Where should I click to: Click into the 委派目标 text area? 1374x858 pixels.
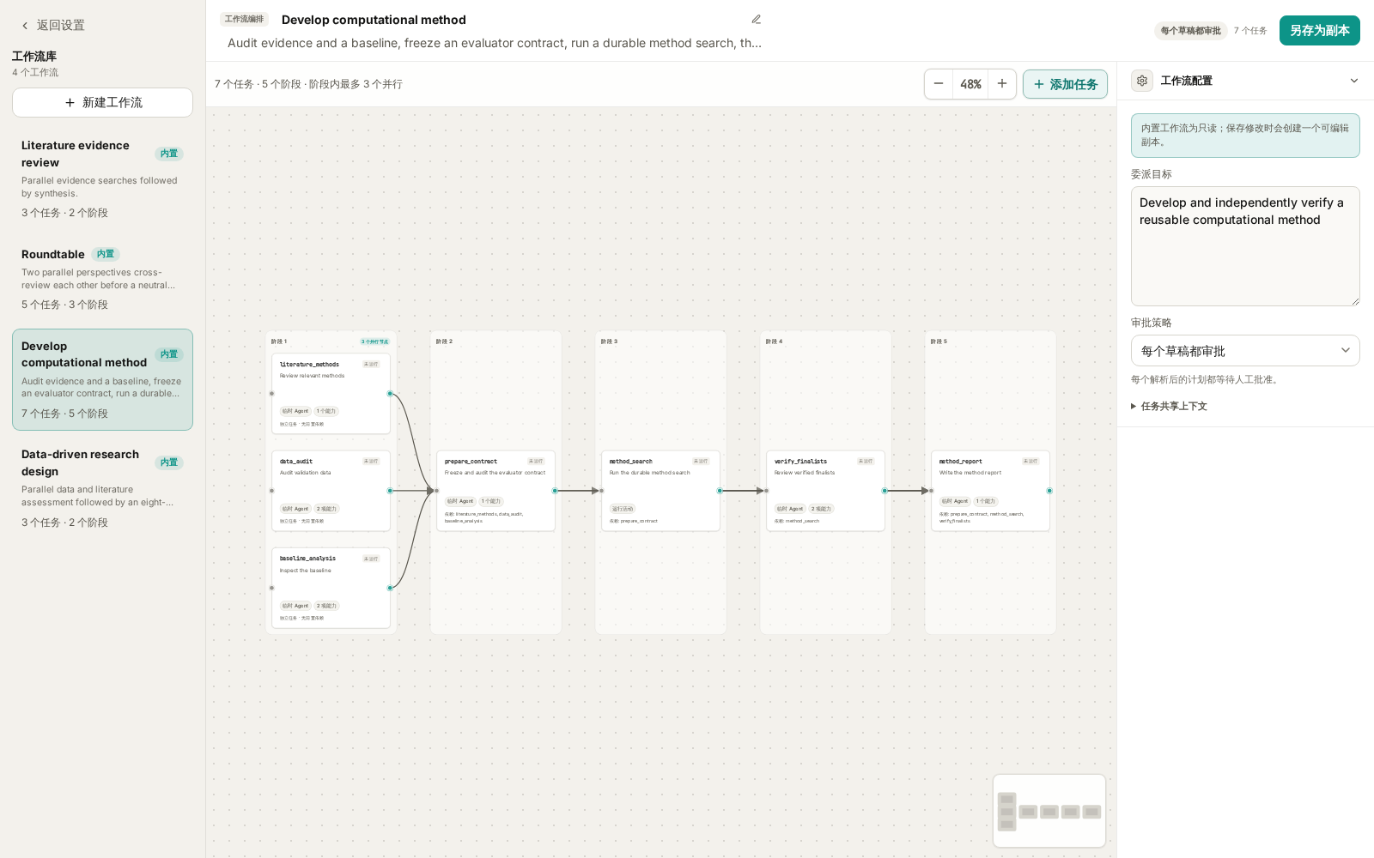(1245, 246)
